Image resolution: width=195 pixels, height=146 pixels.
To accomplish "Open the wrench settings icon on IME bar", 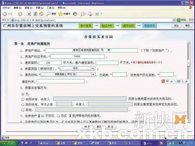I will [x=186, y=81].
